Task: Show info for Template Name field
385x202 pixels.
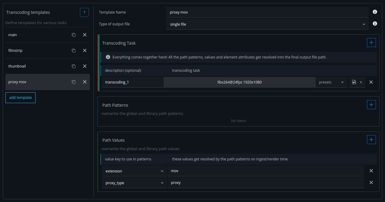Action: pyautogui.click(x=375, y=12)
